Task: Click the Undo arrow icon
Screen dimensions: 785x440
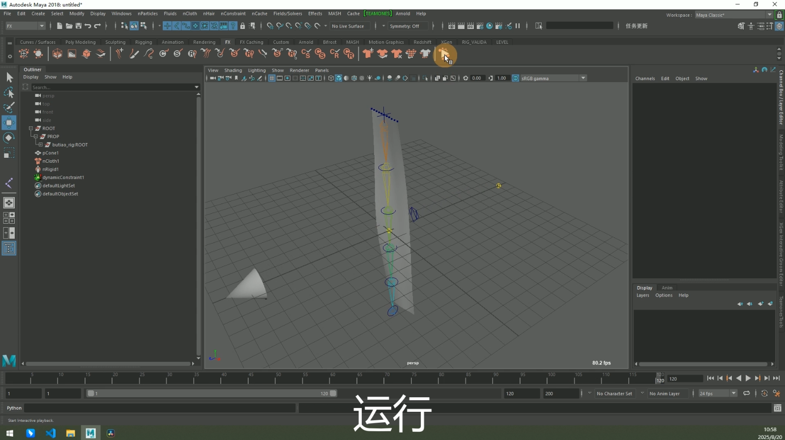Action: click(x=87, y=26)
